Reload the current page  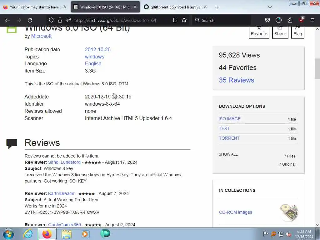30,20
